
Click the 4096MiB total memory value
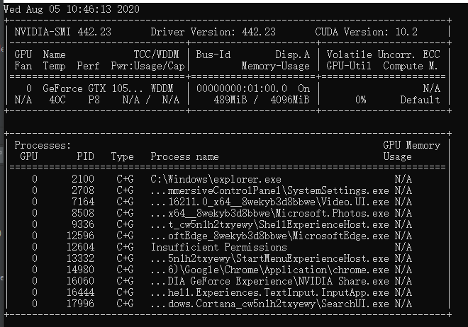(290, 100)
